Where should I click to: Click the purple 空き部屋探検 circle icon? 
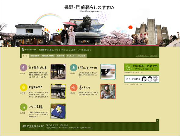(23, 68)
